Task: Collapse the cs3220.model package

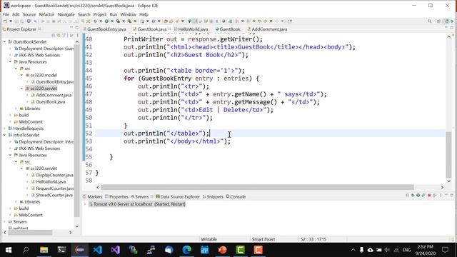Action: (x=22, y=75)
